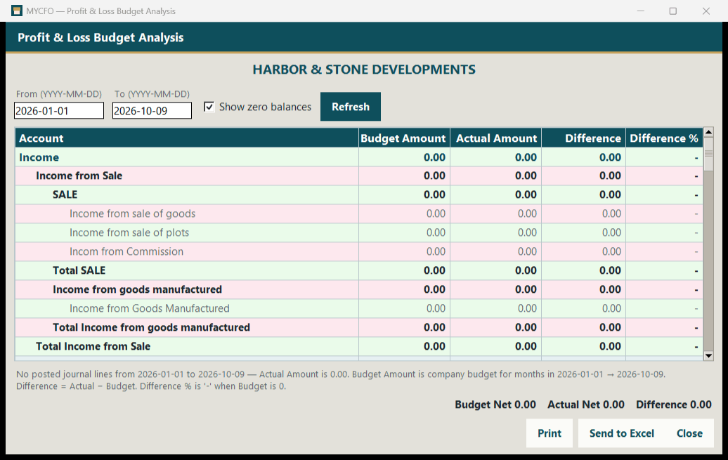
Task: Click Actual Amount cell of Total SALE row
Action: click(495, 270)
